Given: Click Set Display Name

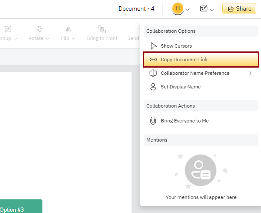Looking at the screenshot, I should tap(180, 87).
